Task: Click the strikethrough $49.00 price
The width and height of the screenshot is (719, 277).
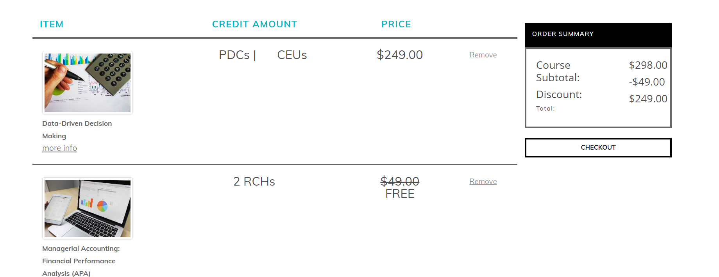Action: click(400, 181)
